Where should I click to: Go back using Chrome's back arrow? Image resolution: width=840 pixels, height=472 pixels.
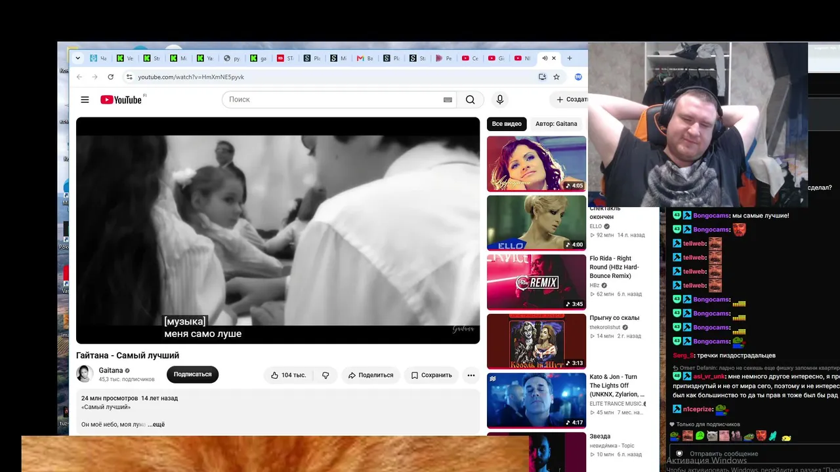pos(79,77)
